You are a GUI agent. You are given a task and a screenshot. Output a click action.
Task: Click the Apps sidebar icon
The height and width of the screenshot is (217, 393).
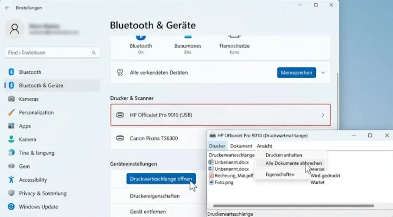coord(11,126)
